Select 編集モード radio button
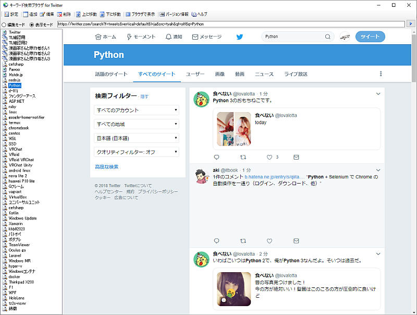 tap(4, 24)
